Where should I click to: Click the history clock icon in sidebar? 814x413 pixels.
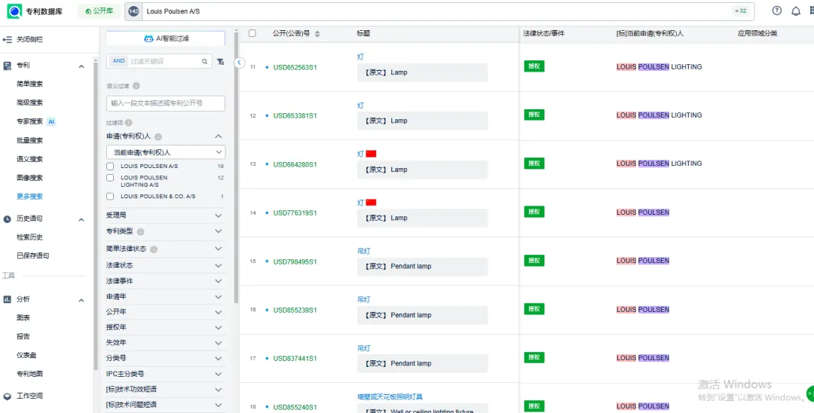tap(8, 219)
